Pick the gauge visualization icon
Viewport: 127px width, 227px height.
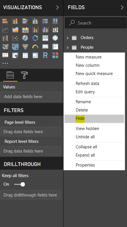(x=35, y=46)
